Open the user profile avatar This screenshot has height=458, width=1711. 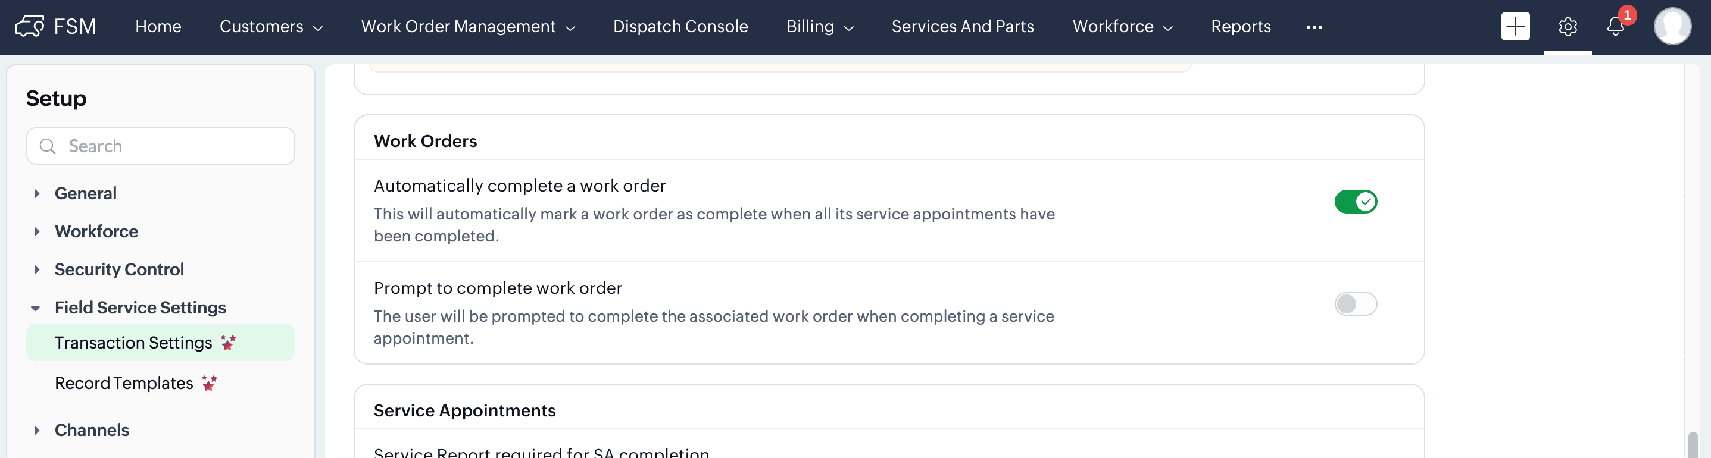point(1672,27)
